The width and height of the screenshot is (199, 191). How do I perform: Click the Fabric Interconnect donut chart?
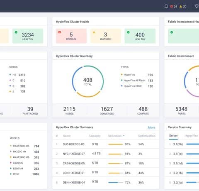pyautogui.click(x=192, y=81)
